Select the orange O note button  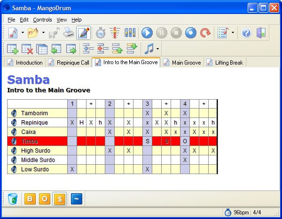[45, 199]
